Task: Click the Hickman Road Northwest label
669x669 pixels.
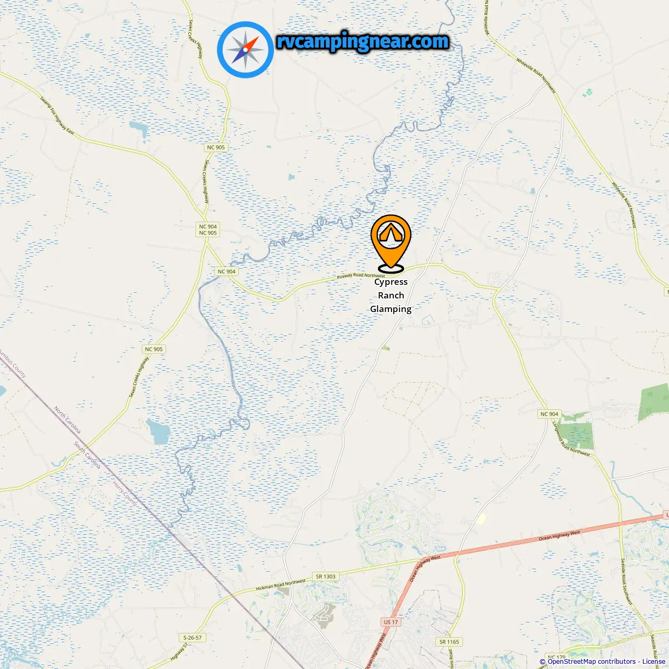Action: click(x=281, y=585)
